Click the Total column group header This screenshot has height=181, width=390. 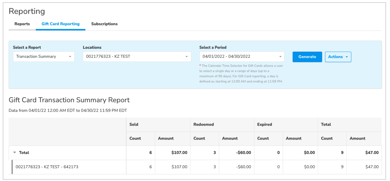[x=326, y=124]
